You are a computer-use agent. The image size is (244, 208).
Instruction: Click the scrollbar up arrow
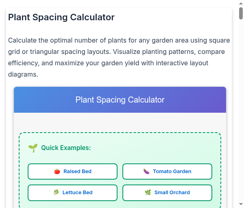click(x=241, y=3)
